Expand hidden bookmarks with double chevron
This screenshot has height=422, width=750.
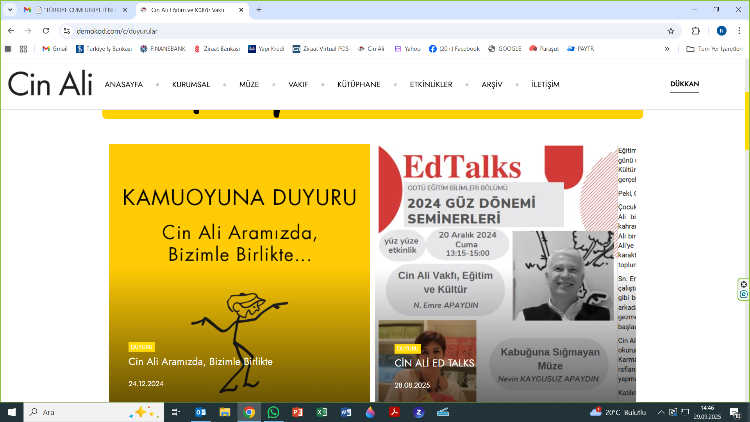pos(667,49)
